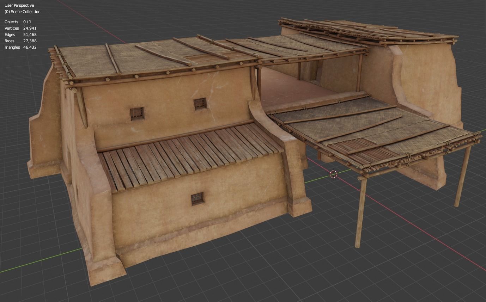This screenshot has height=302, width=486.
Task: Click the 3D cursor crosshair in the viewport
Action: coord(333,174)
